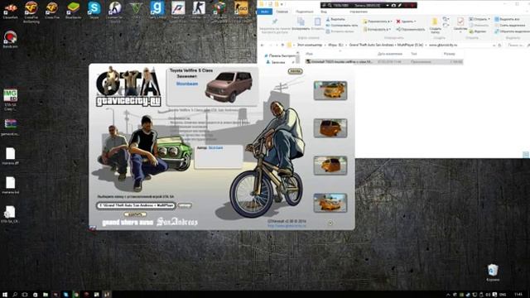Click Cut in Explorer ribbon
This screenshot has width=530, height=298.
pyautogui.click(x=335, y=19)
